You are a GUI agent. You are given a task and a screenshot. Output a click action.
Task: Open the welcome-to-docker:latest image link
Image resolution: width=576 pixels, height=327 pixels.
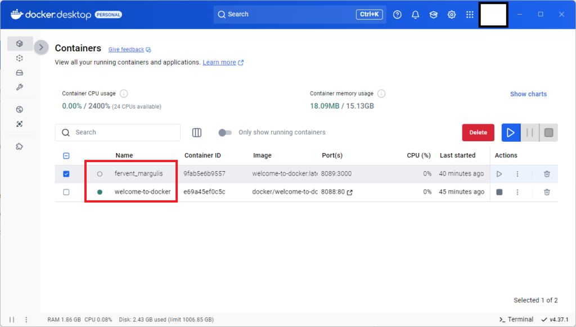pyautogui.click(x=285, y=173)
